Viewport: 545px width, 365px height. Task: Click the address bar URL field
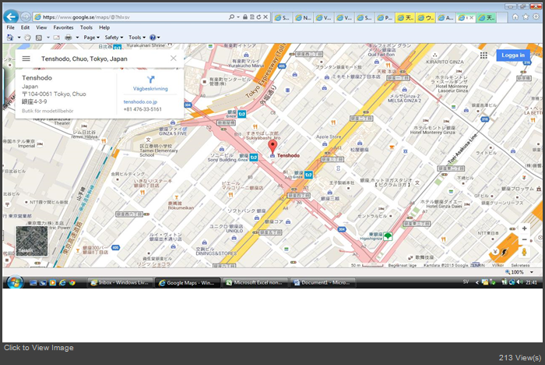pyautogui.click(x=130, y=16)
